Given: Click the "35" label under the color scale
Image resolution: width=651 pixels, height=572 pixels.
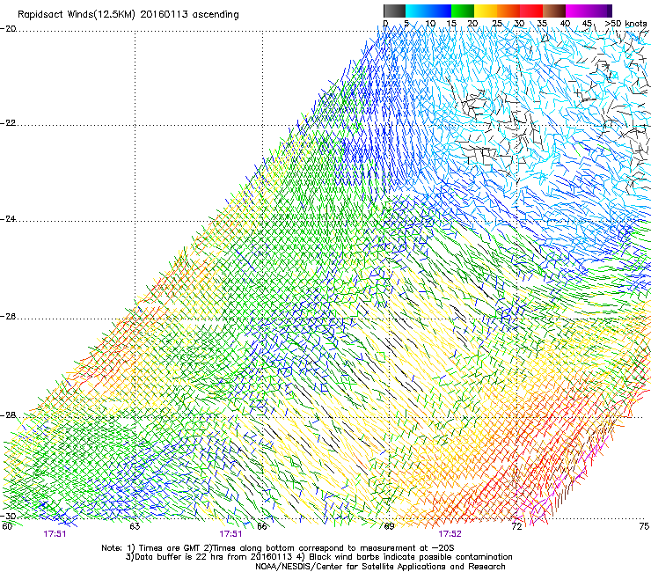Looking at the screenshot, I should pos(542,23).
